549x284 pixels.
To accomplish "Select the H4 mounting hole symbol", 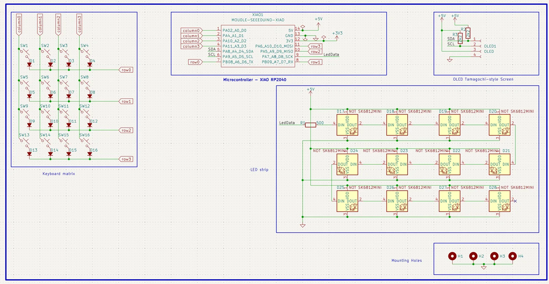I will tap(513, 256).
